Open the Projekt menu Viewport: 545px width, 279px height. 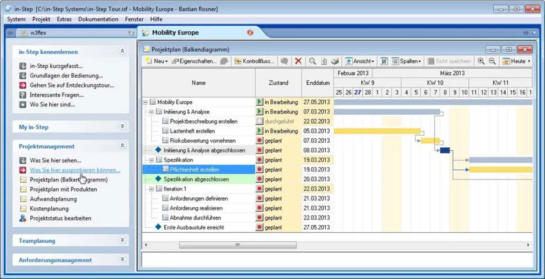(x=41, y=19)
